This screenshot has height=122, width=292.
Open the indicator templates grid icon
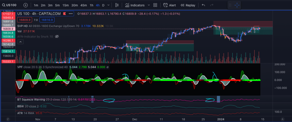click(x=155, y=5)
